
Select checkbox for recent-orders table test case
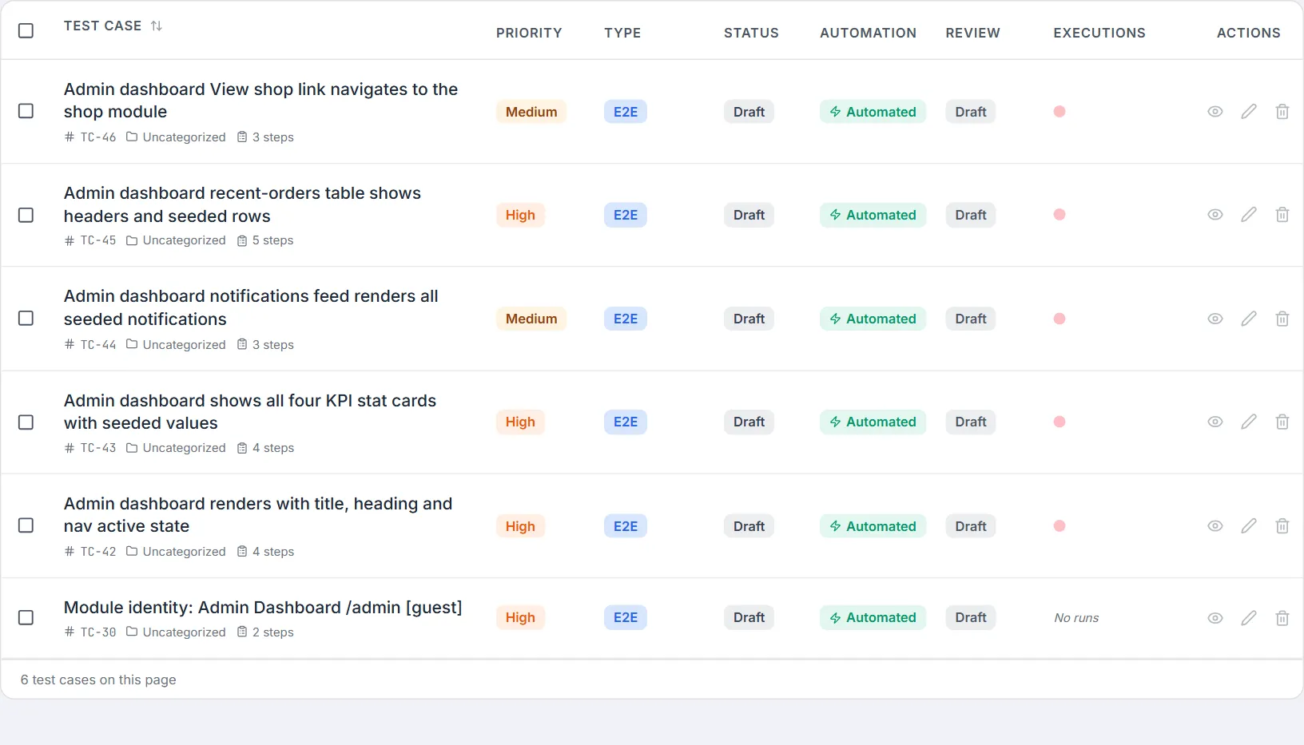(x=26, y=215)
